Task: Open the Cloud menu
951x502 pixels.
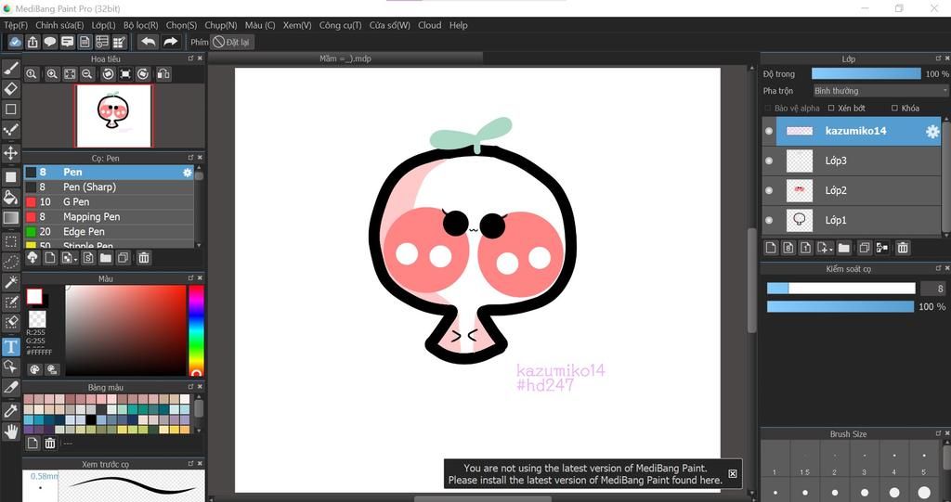Action: coord(429,25)
